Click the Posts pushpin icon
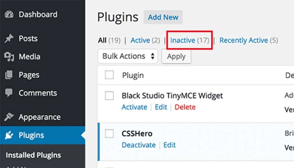This screenshot has height=168, width=294. pyautogui.click(x=9, y=39)
